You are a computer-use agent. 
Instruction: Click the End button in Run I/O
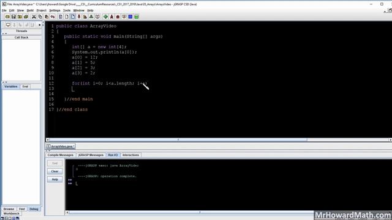tap(55, 163)
